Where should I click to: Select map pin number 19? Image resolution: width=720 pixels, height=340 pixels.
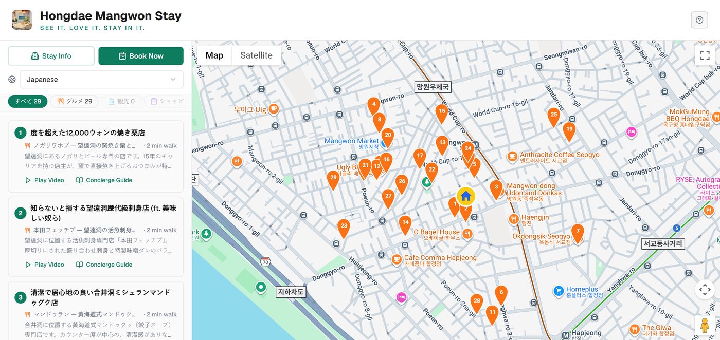pyautogui.click(x=569, y=132)
